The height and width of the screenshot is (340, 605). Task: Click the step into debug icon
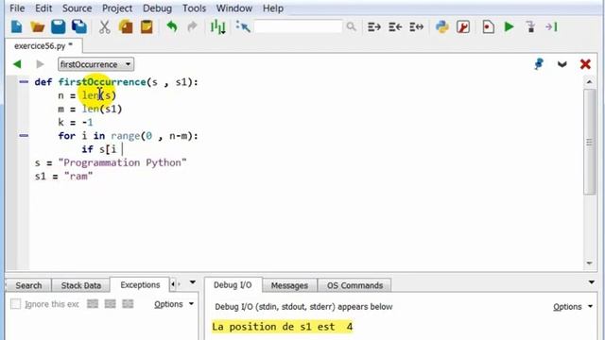click(531, 27)
